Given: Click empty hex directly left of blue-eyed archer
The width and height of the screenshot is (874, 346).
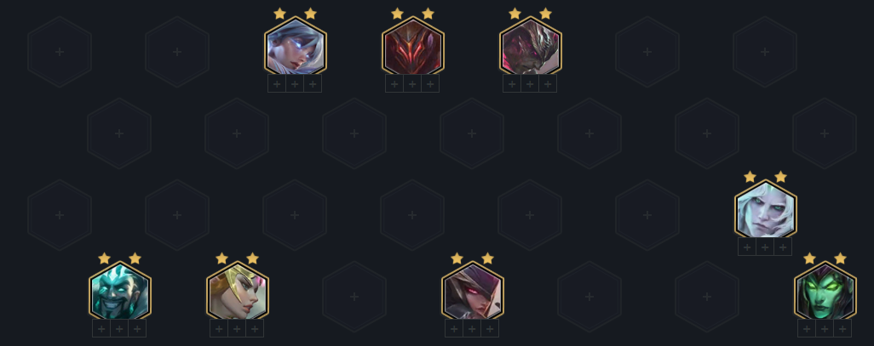Looking at the screenshot, I should pos(177,52).
